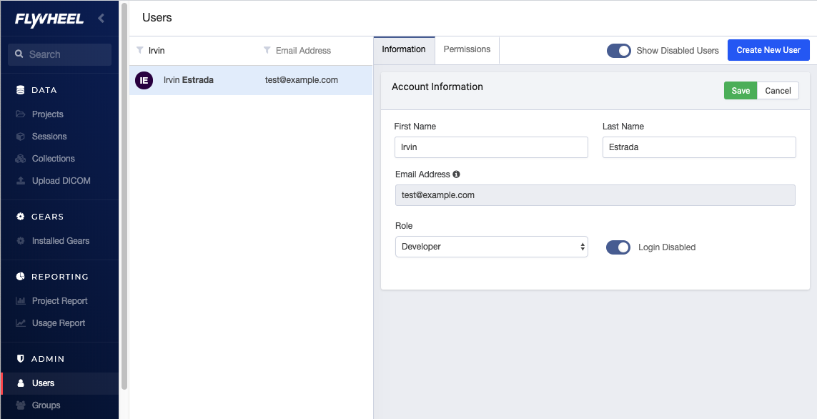Viewport: 817px width, 419px height.
Task: Click the Projects folder icon in sidebar
Action: 21,114
